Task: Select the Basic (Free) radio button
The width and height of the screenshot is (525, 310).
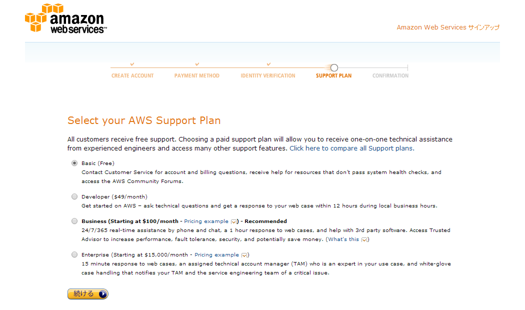Action: pos(74,163)
